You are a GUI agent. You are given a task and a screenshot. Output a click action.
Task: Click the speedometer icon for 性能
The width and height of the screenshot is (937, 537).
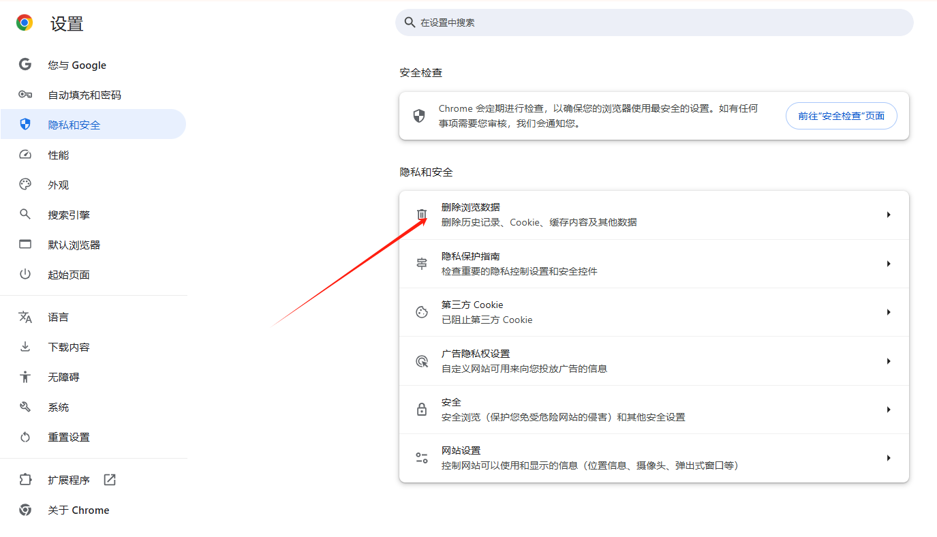[x=25, y=155]
